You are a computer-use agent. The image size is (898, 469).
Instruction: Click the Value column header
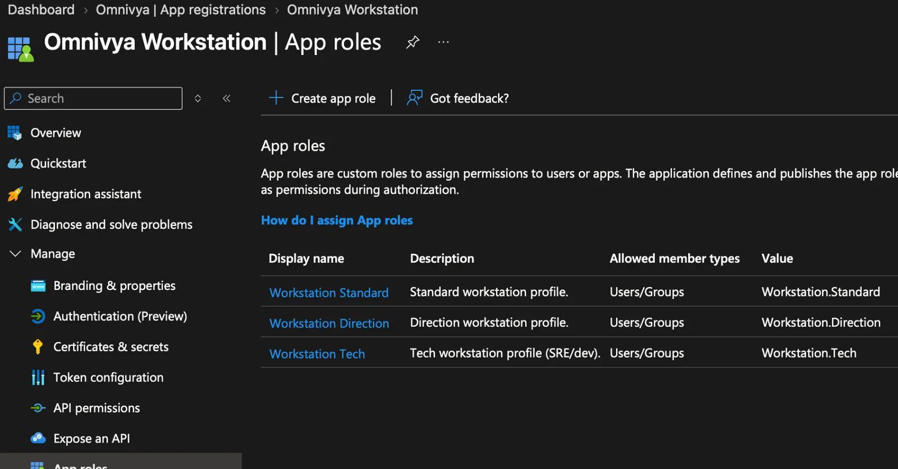777,259
